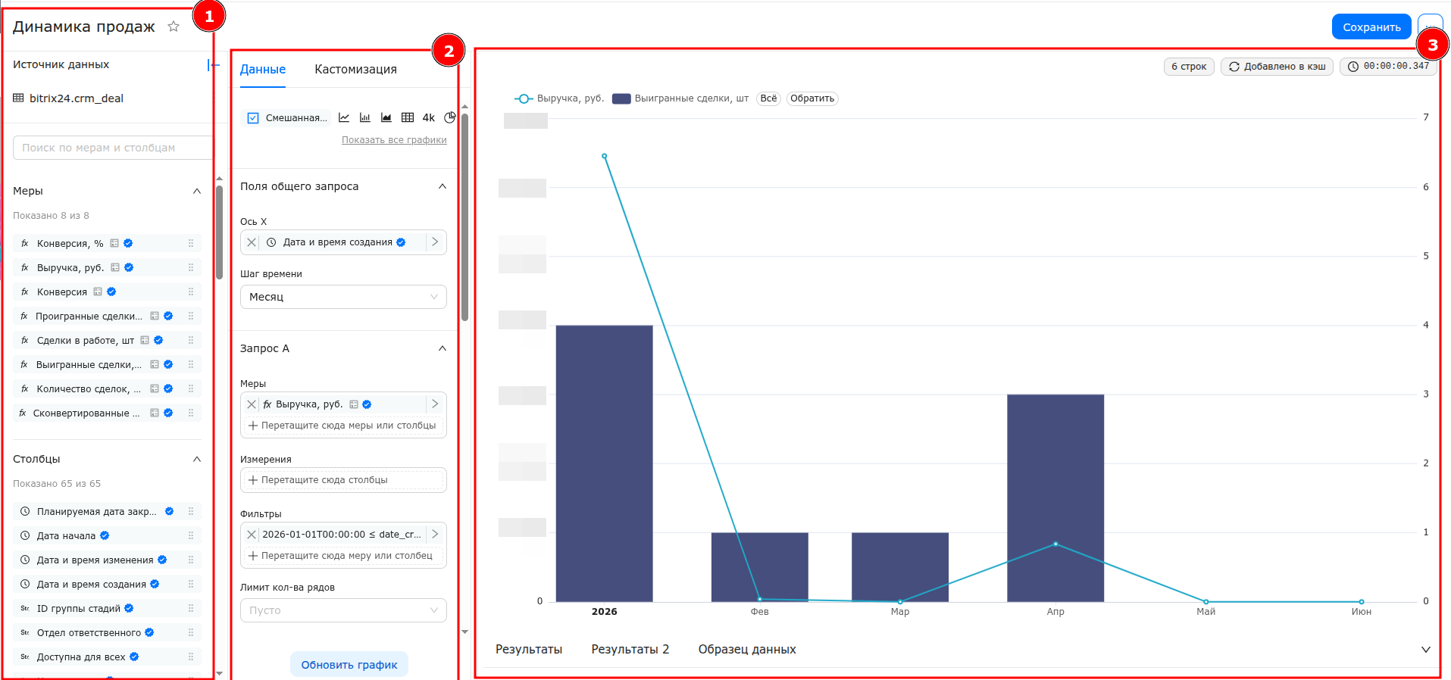Remove the Выручка, руб. measure from Запрос А
This screenshot has width=1451, height=680.
[x=252, y=404]
